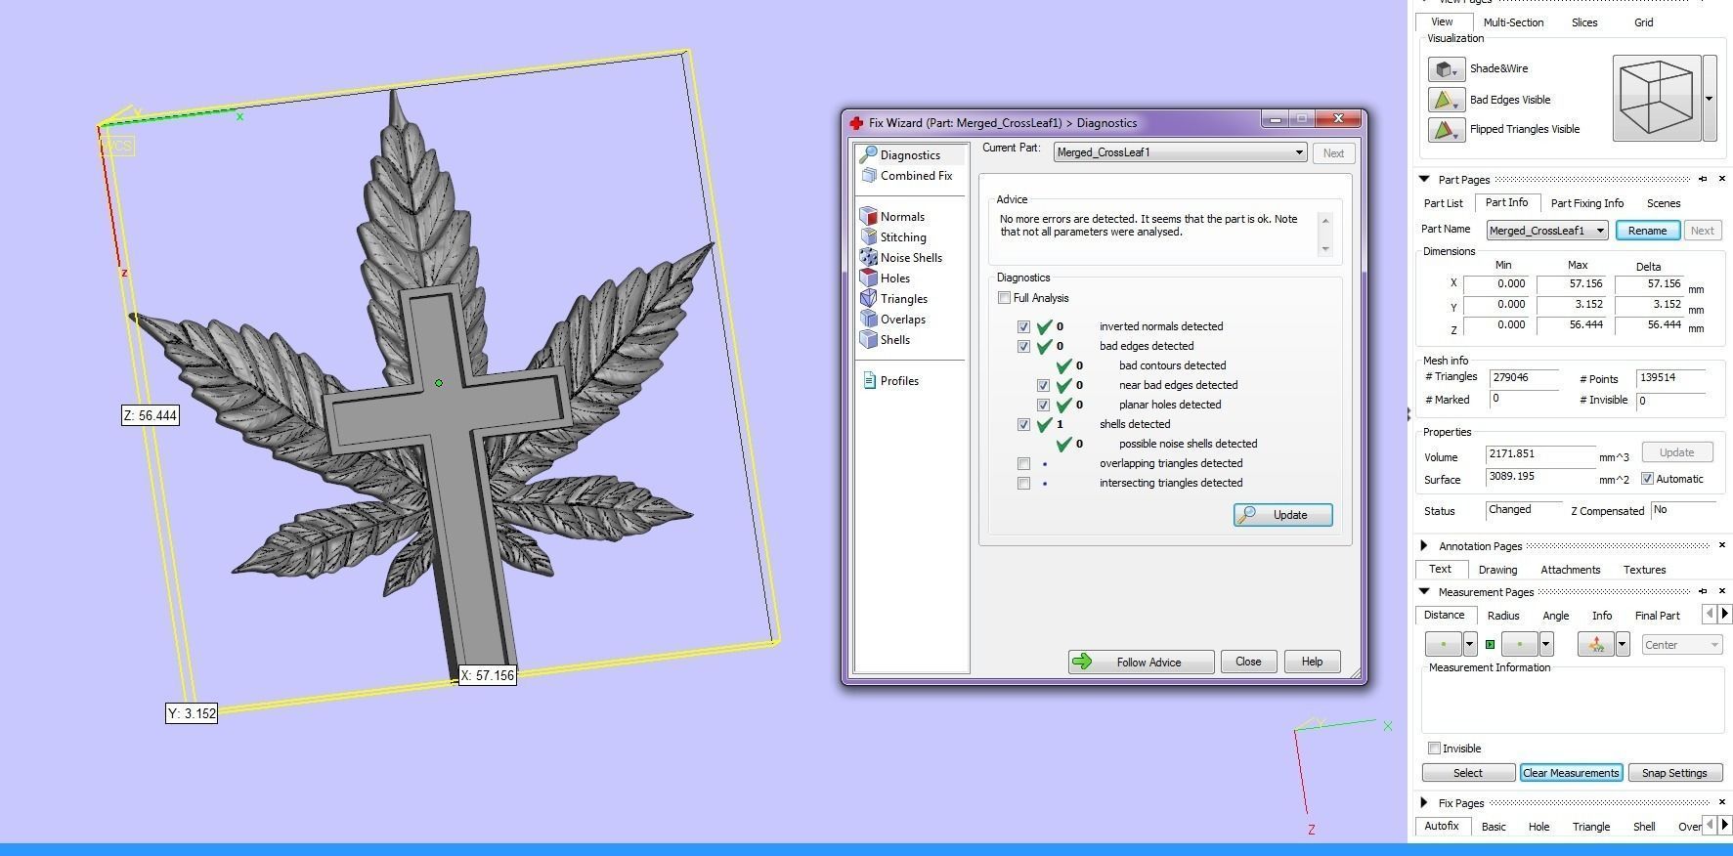Image resolution: width=1733 pixels, height=856 pixels.
Task: Close the Part Pages panel
Action: [x=1722, y=179]
